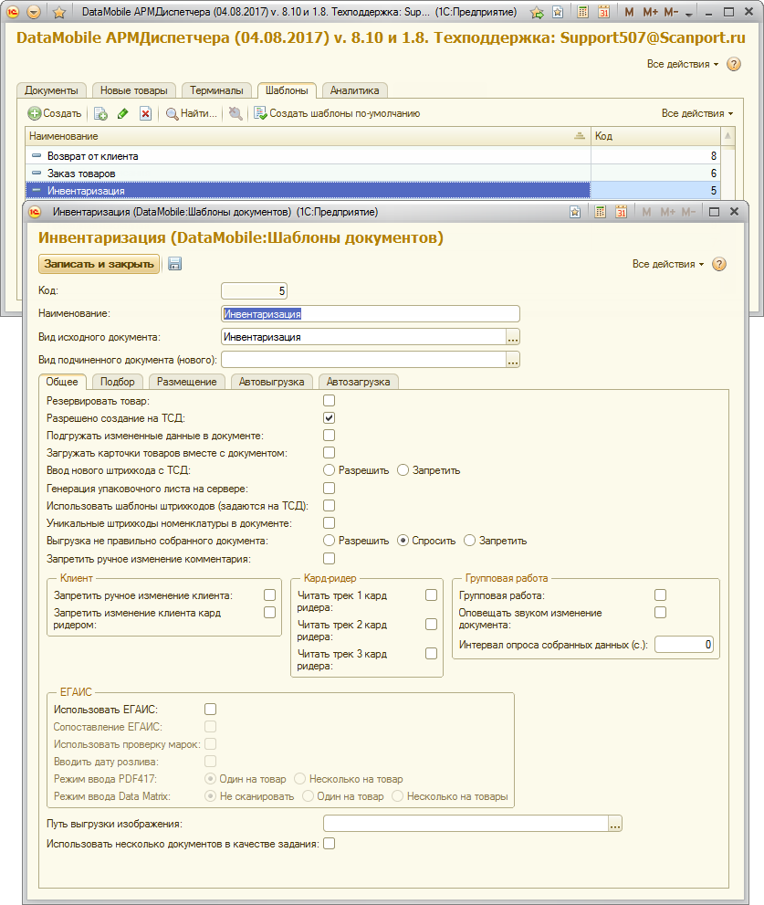
Task: Click Код input field
Action: coord(254,291)
